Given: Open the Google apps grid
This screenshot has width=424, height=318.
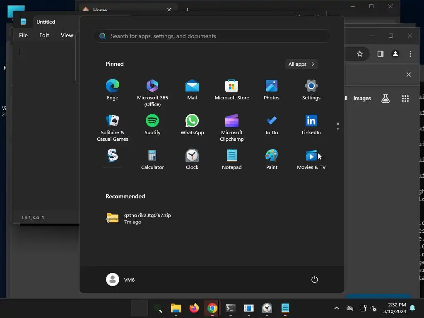Looking at the screenshot, I should pyautogui.click(x=405, y=99).
